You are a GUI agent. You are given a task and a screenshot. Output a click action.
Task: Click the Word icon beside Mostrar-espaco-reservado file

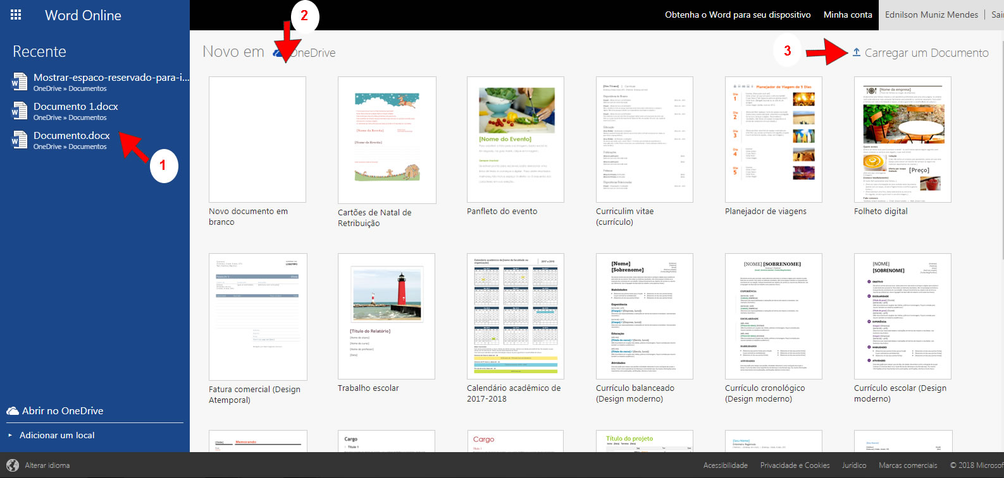click(20, 82)
